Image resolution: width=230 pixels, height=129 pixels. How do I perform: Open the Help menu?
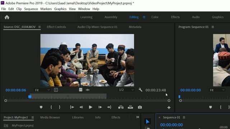coord(96,9)
